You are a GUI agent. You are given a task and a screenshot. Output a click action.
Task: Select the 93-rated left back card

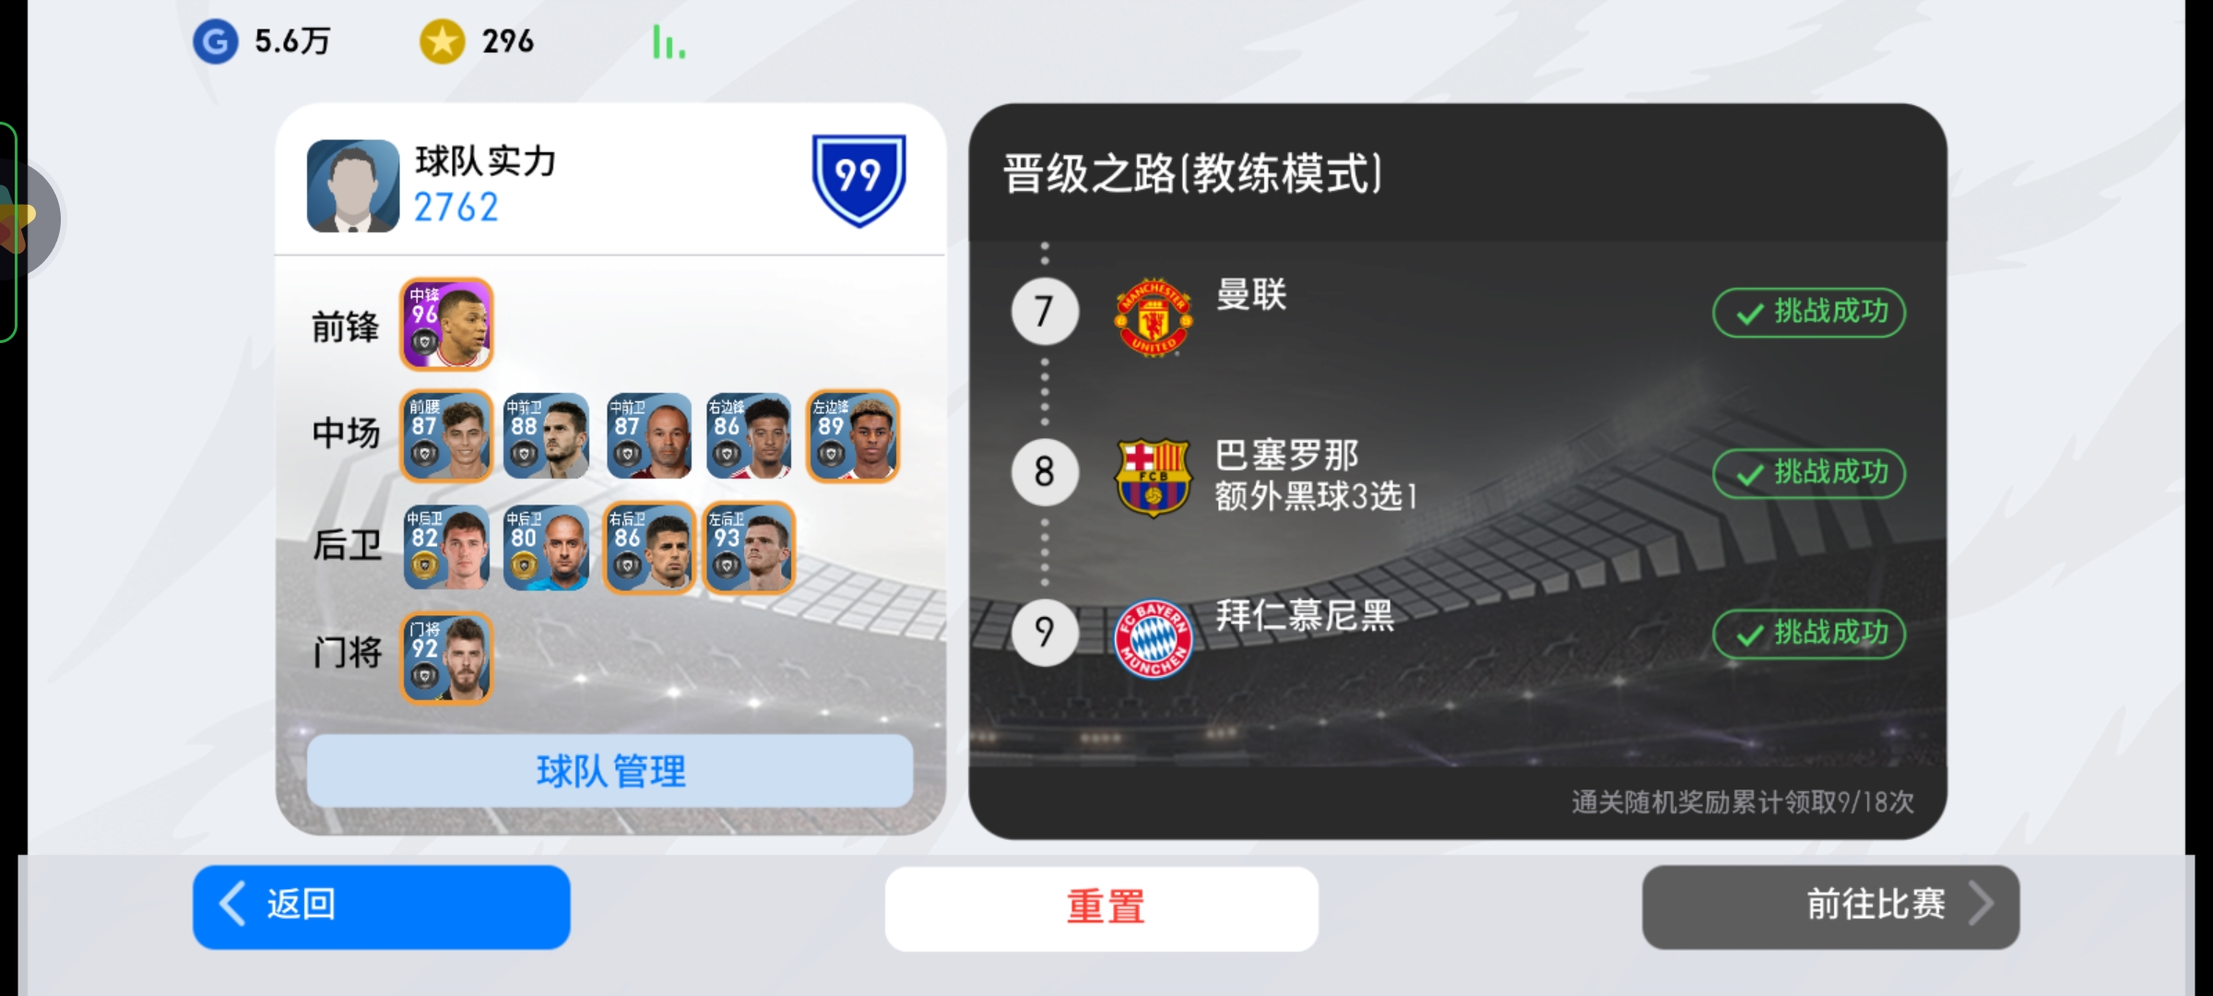(x=749, y=548)
